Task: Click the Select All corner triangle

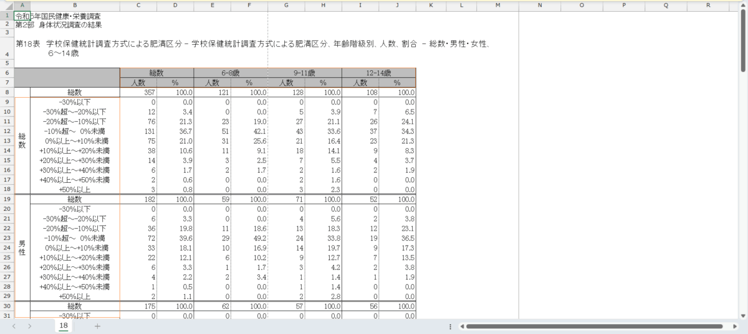Action: [6, 5]
